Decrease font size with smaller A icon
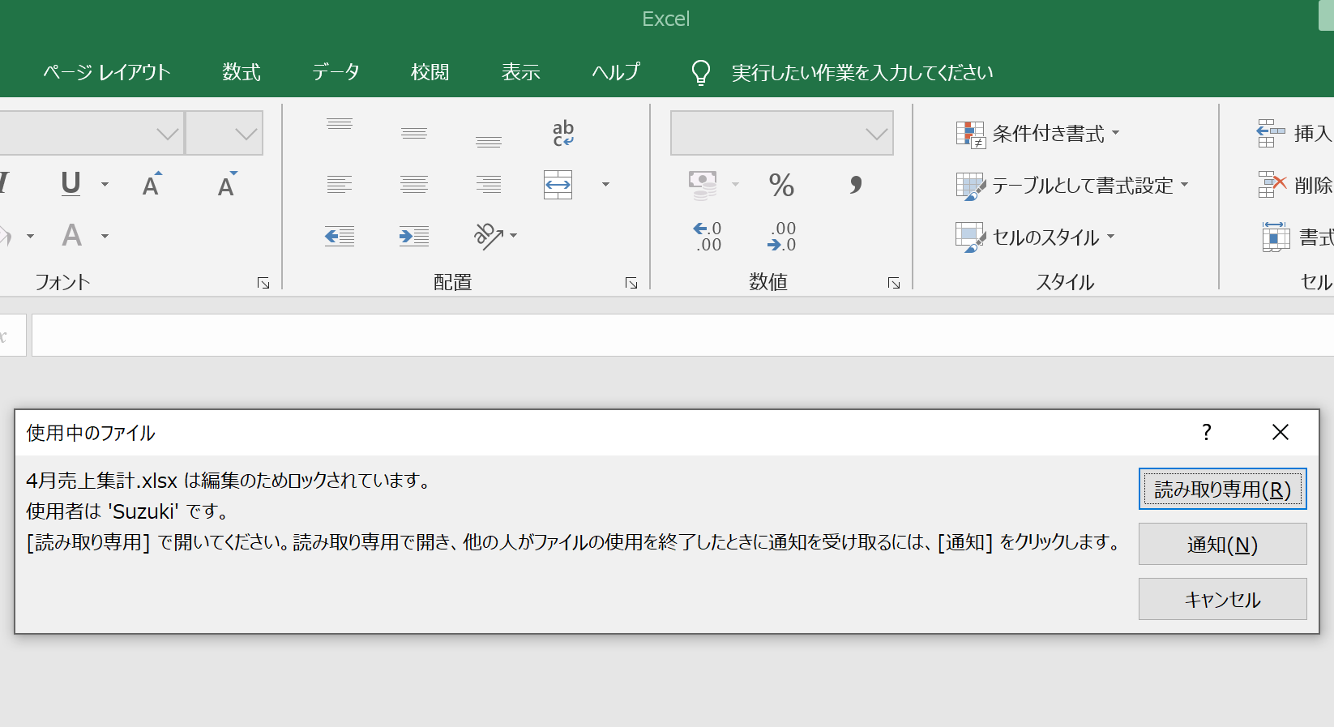 (x=228, y=185)
